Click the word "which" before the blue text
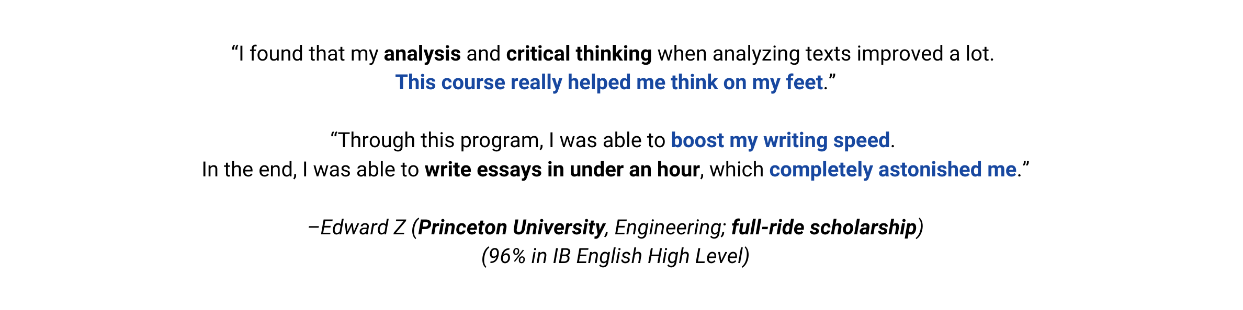 click(736, 170)
